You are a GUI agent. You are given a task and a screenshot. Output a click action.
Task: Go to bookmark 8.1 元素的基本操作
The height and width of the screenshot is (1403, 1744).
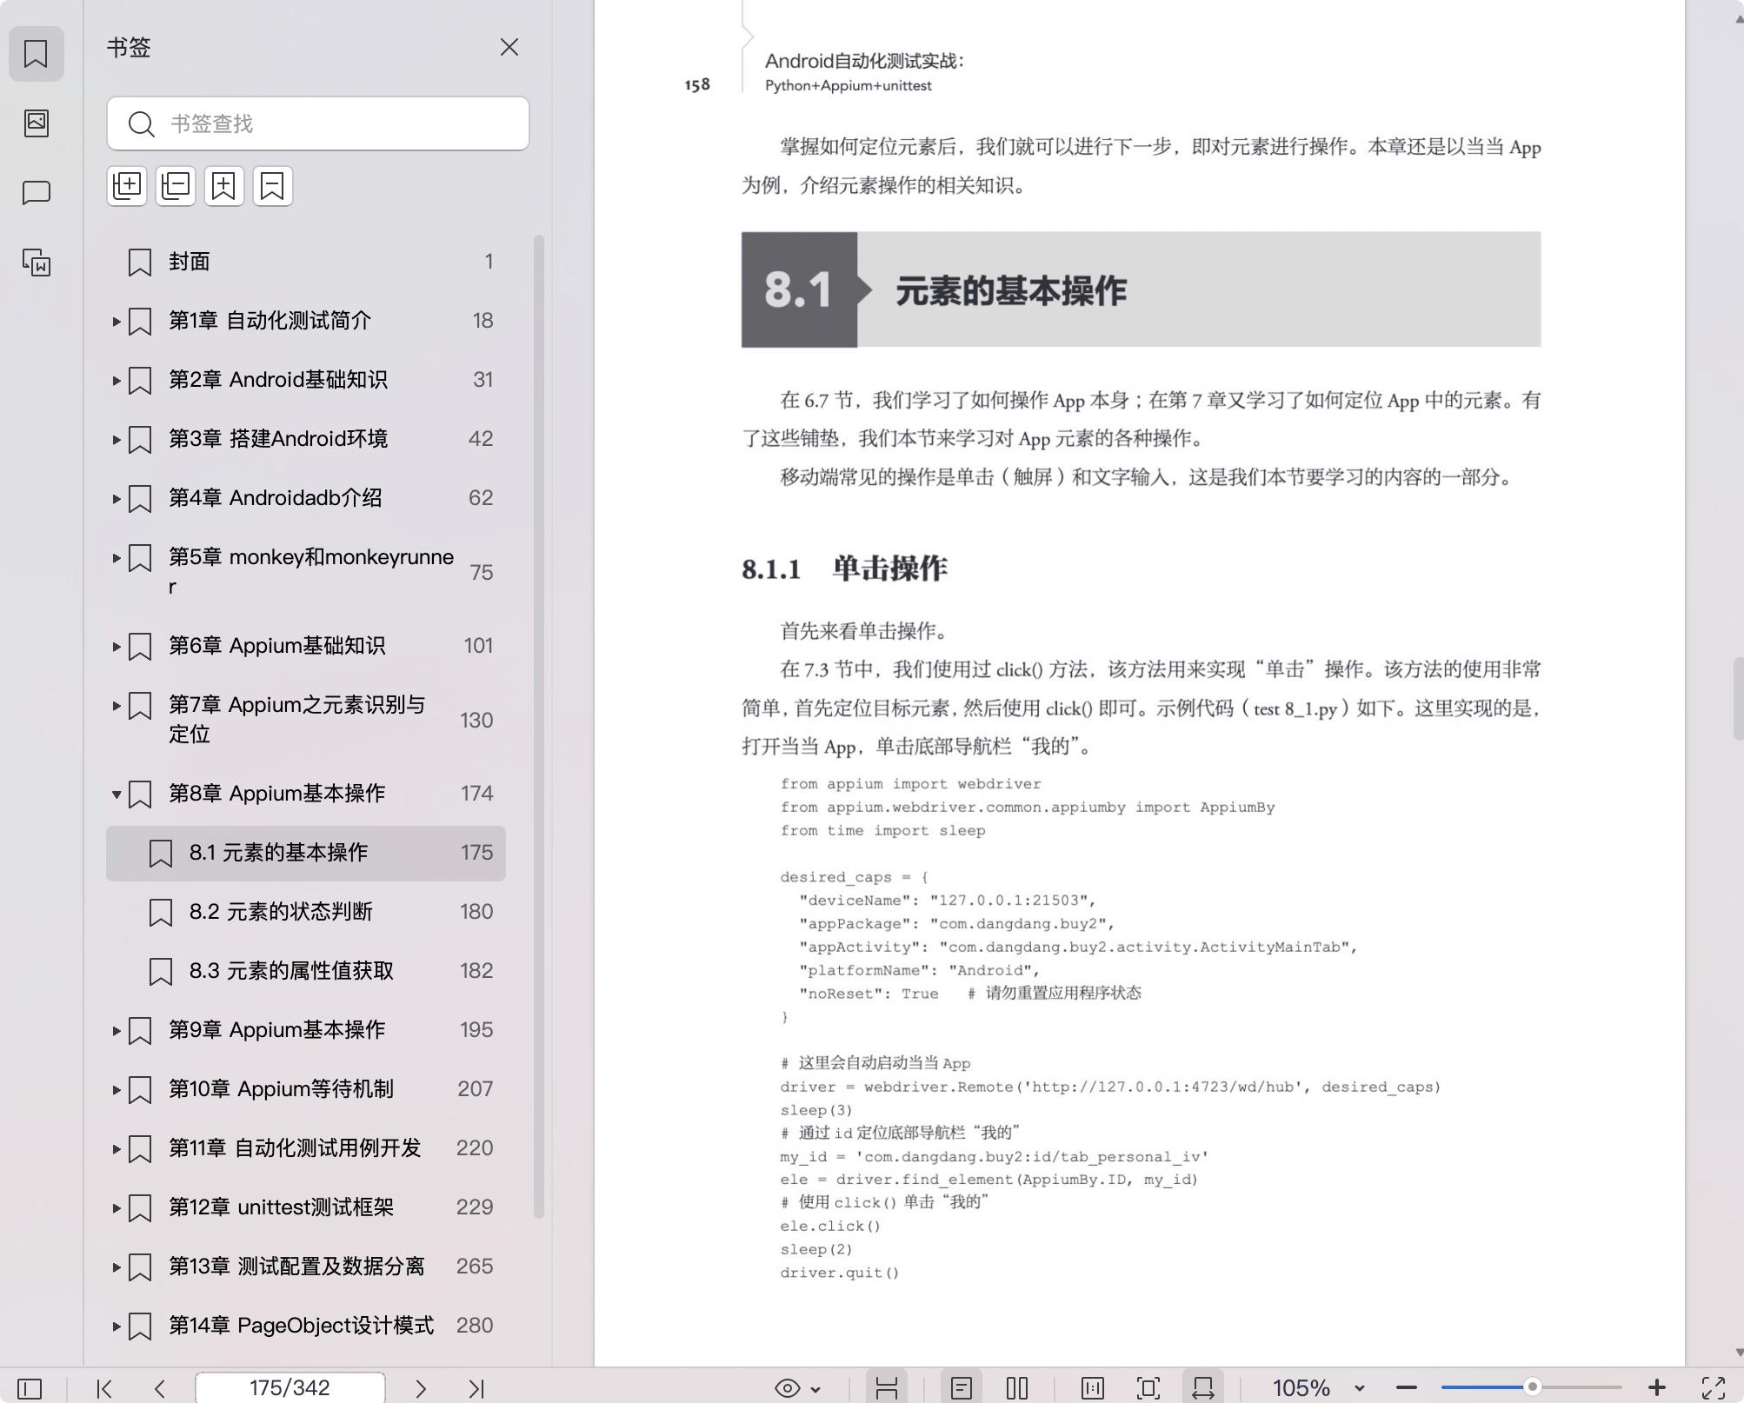pyautogui.click(x=306, y=853)
